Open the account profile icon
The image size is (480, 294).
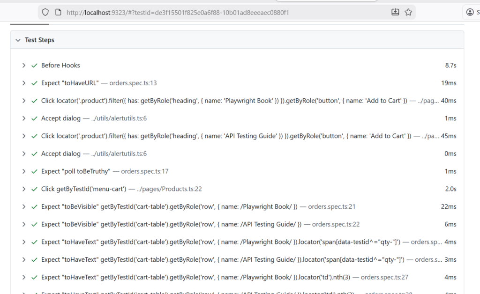[470, 12]
